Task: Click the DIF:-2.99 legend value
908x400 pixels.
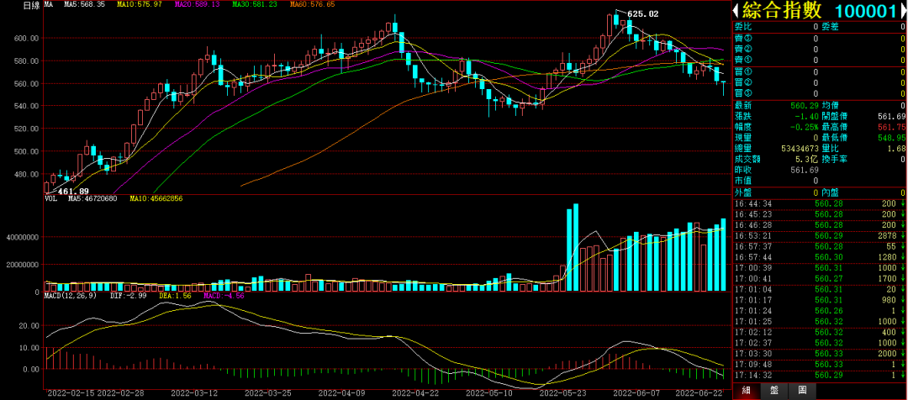Action: (128, 295)
